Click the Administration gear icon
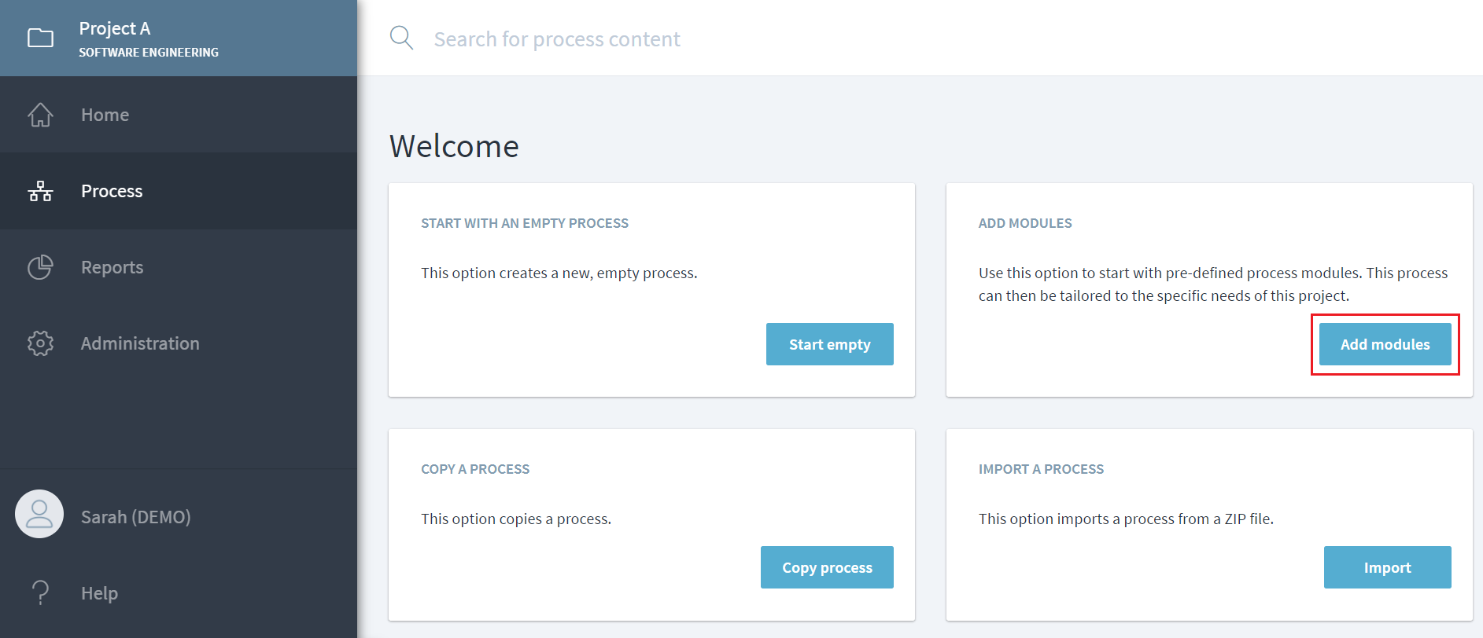1483x638 pixels. click(40, 343)
